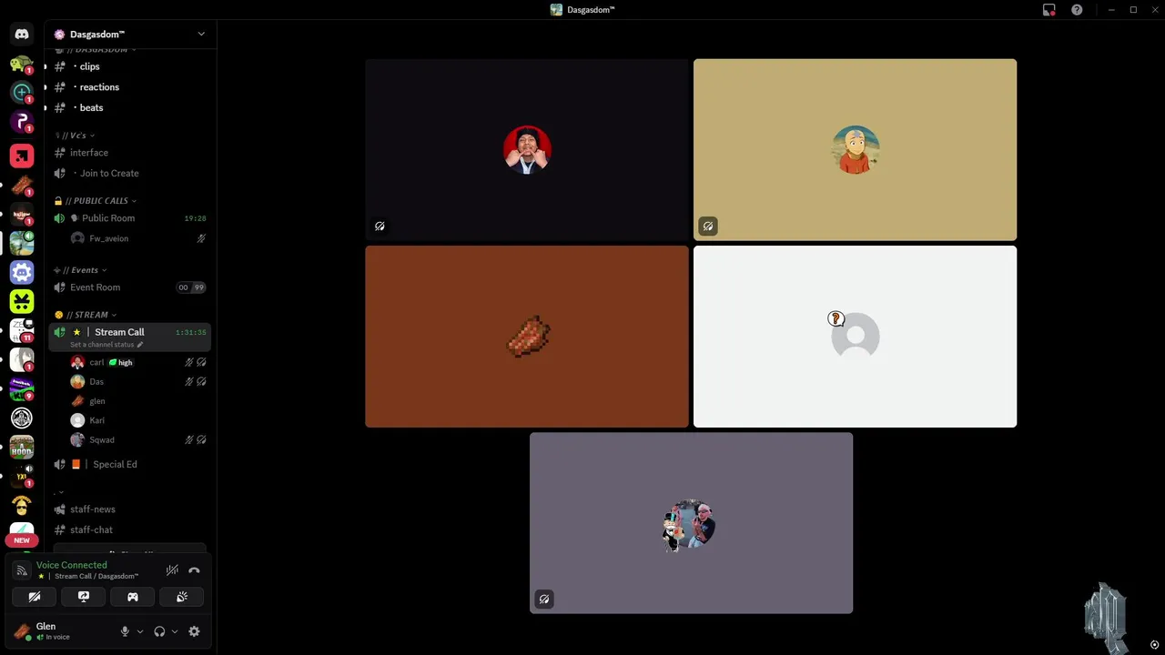
Task: Click the Voice Connected status text
Action: [72, 565]
